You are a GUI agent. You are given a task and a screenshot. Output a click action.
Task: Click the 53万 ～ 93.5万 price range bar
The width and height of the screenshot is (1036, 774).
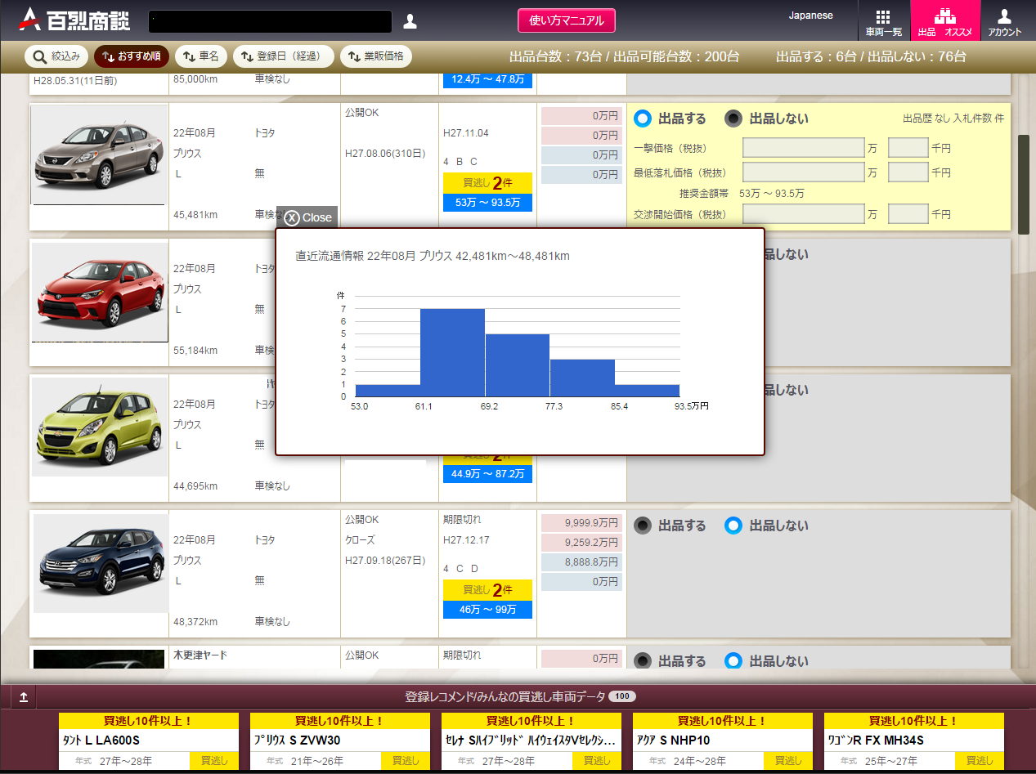click(x=487, y=203)
